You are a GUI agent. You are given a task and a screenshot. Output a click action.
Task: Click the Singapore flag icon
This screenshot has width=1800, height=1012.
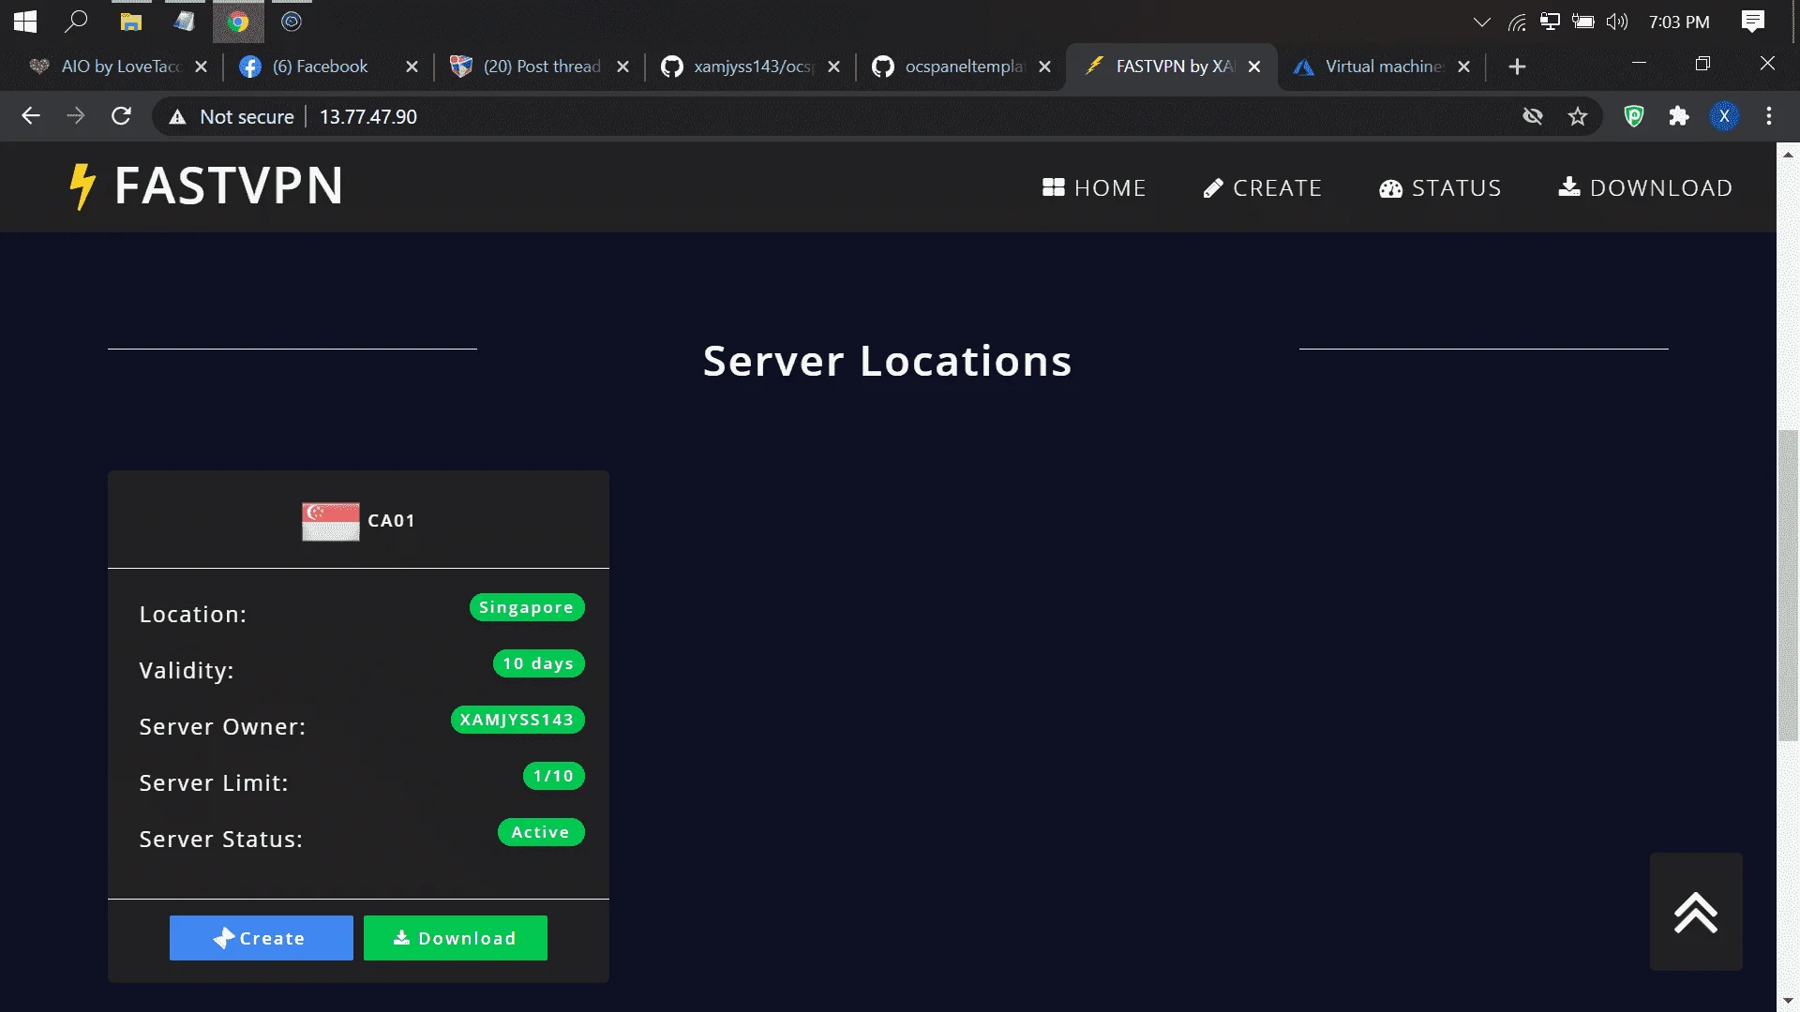click(x=330, y=521)
